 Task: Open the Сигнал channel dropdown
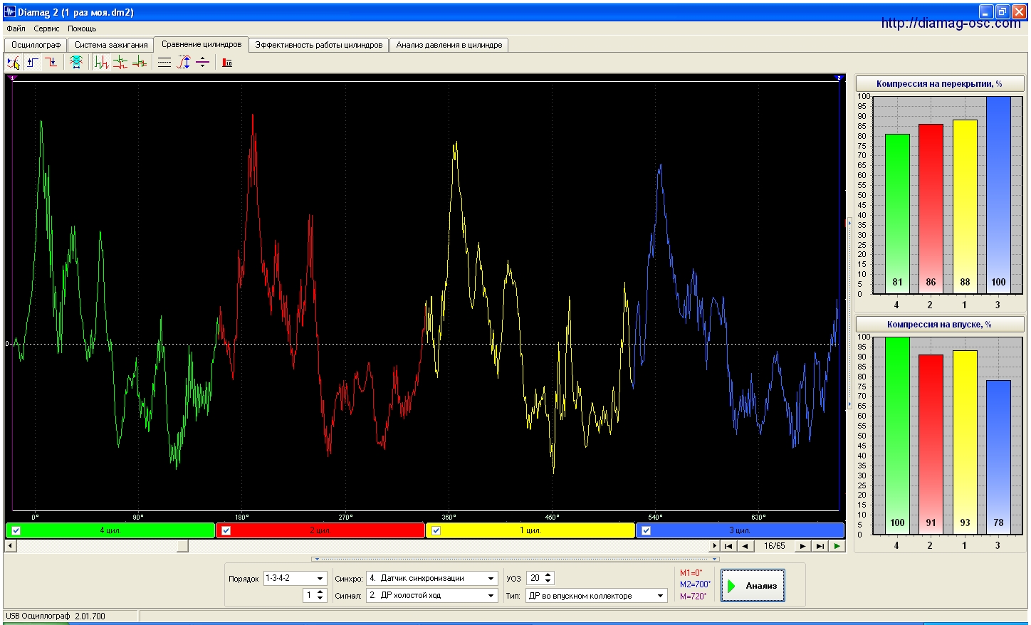pos(491,596)
